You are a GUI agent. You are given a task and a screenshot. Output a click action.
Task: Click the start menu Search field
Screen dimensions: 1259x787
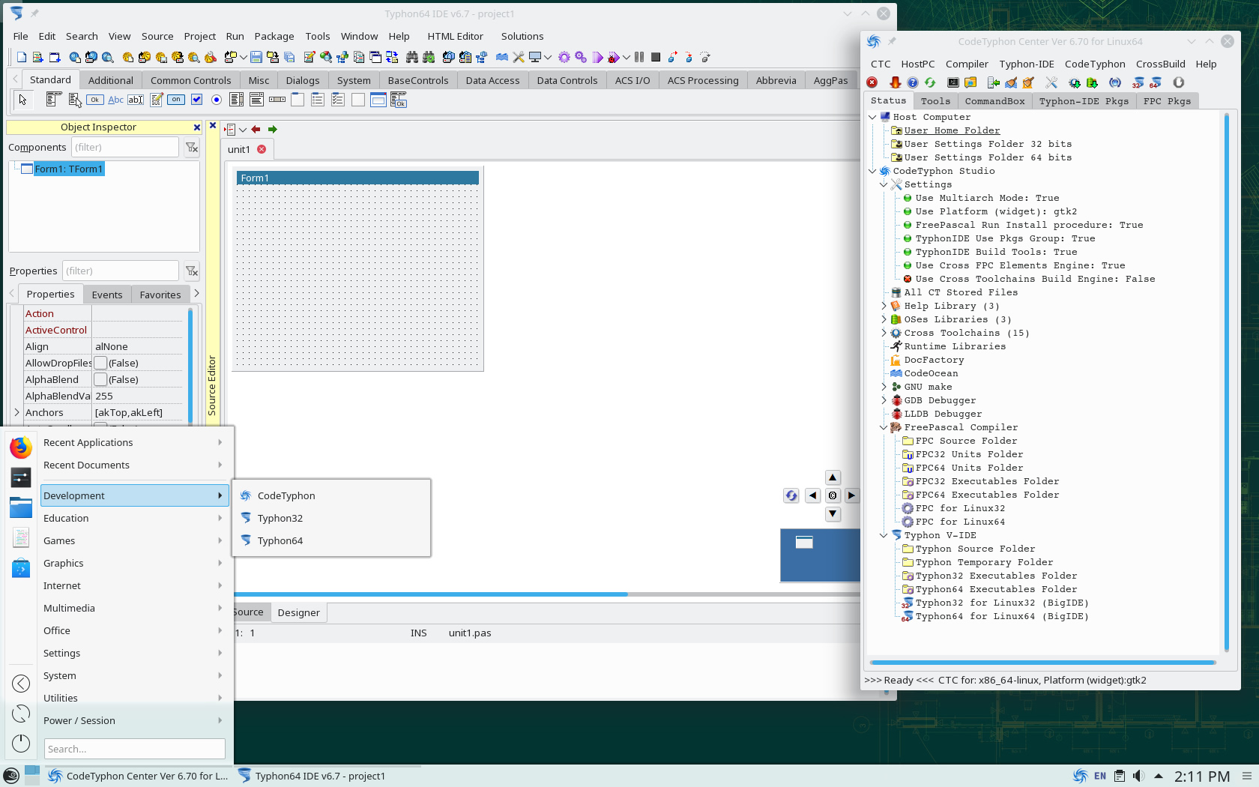135,749
